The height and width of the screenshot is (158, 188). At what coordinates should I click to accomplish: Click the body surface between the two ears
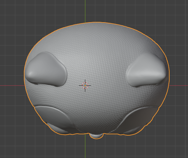tap(97, 61)
